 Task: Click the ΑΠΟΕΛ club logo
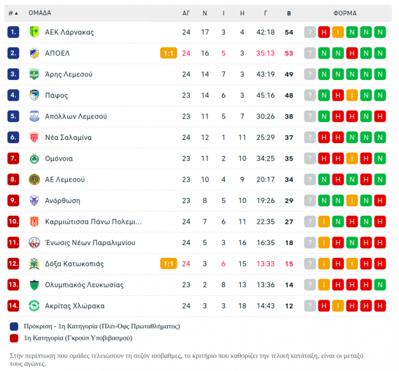[x=34, y=53]
